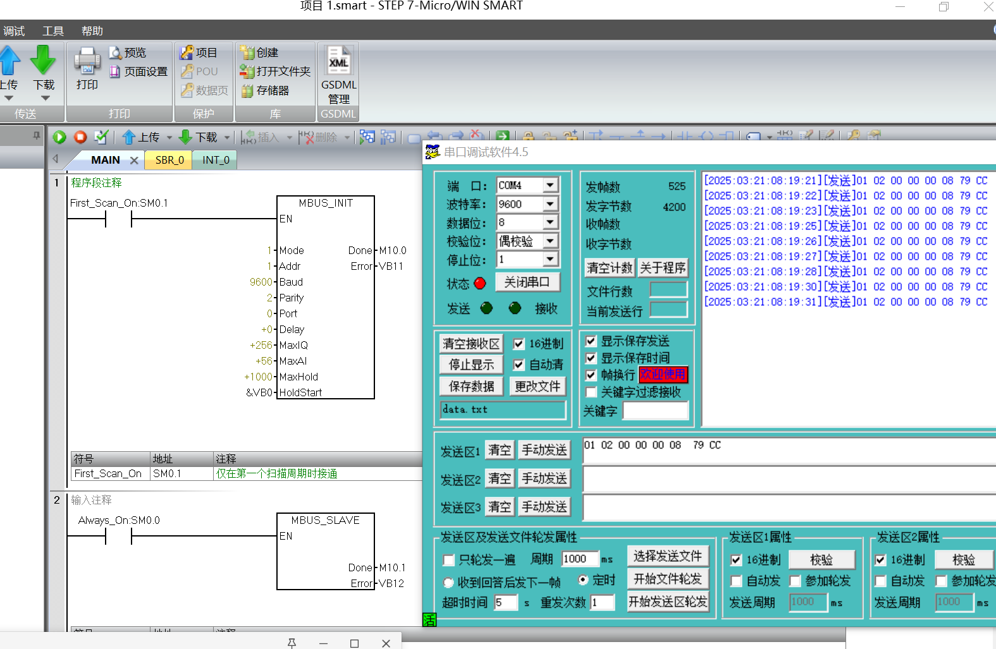Click the Compile icon in editor toolbar

(101, 137)
